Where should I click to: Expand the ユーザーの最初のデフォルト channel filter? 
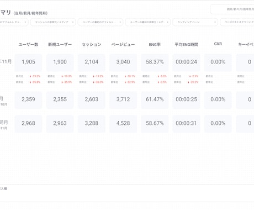coord(100,22)
